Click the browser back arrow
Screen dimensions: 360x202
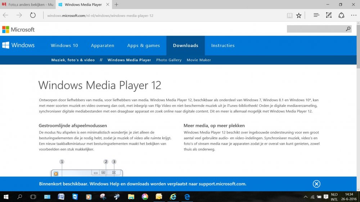click(x=6, y=15)
